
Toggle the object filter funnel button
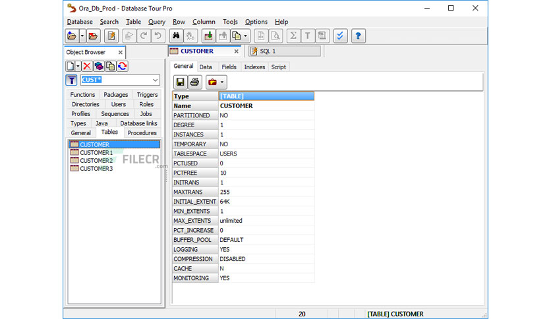point(71,80)
